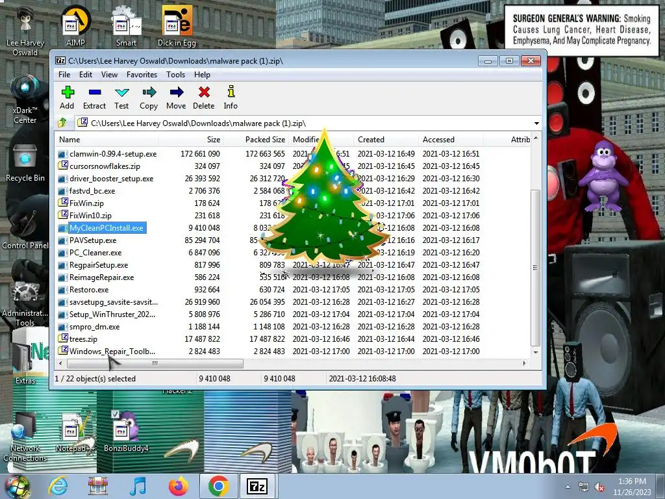
Task: Open BonziBuddy4 desktop shortcut
Action: pyautogui.click(x=126, y=431)
